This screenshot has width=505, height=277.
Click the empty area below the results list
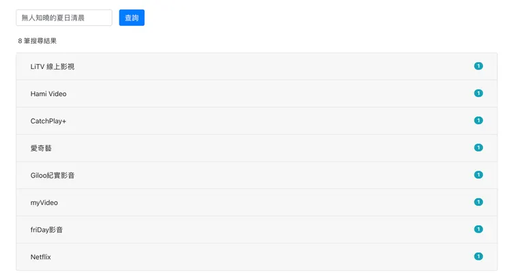click(x=252, y=274)
